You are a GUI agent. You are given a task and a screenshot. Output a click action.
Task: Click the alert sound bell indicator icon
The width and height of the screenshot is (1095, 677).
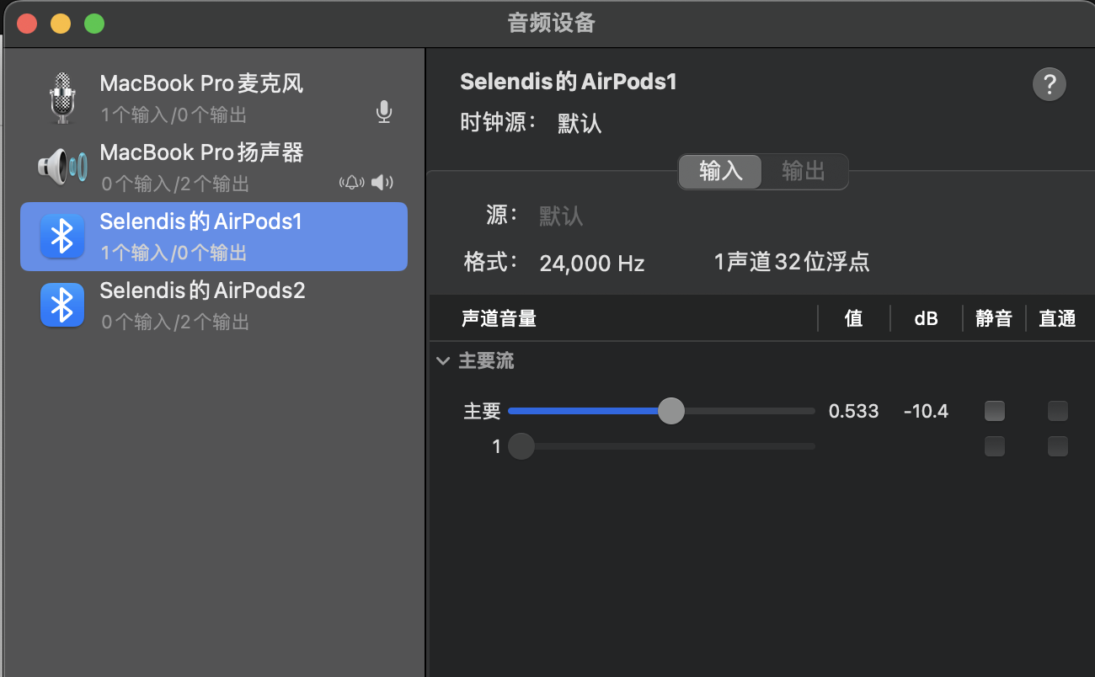(351, 182)
